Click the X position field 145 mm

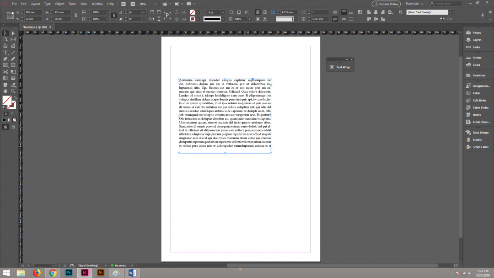point(33,12)
